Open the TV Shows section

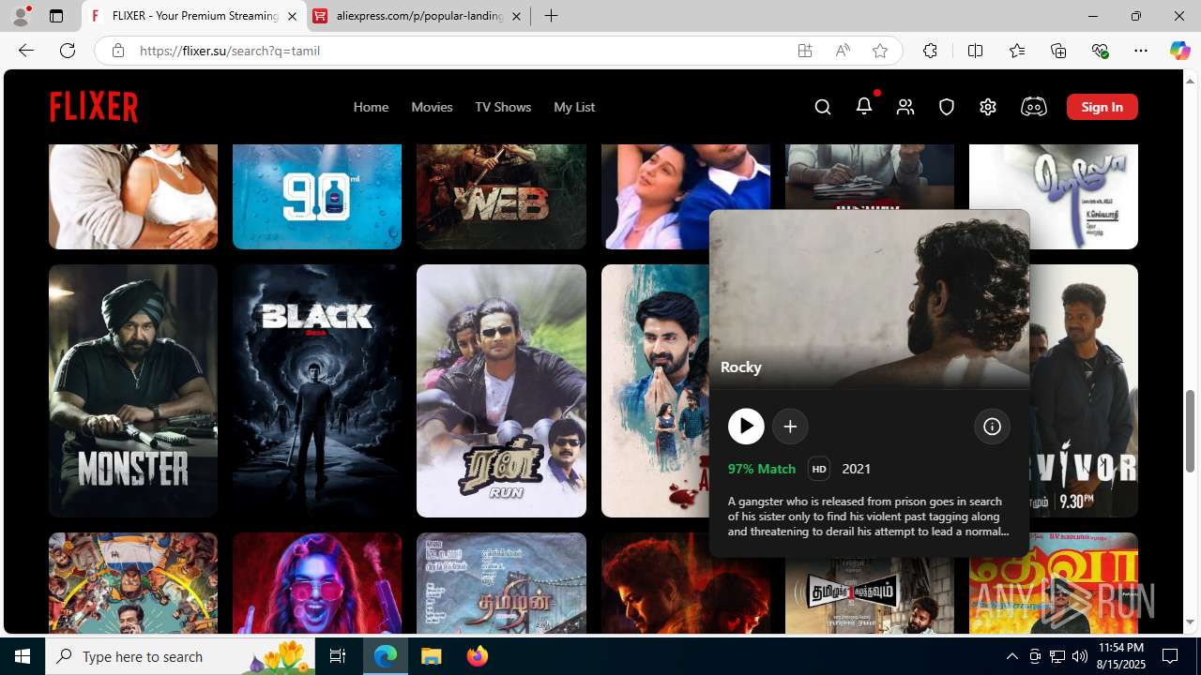[503, 107]
